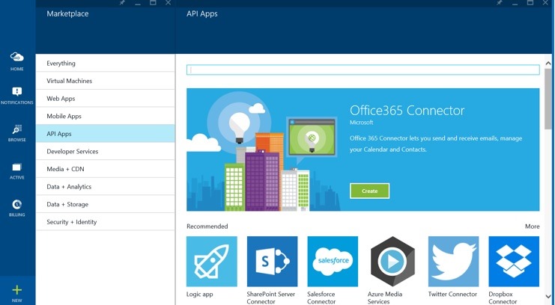Focus the API Apps search box
Screen dimensions: 555x305
(363, 70)
